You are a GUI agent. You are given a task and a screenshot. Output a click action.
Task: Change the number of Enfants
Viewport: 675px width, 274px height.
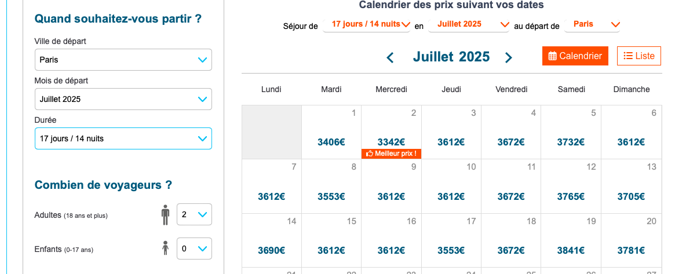[194, 249]
